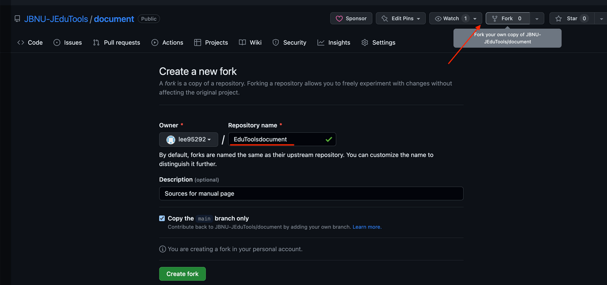
Task: Click the owner avatar for lee95292
Action: tap(171, 139)
